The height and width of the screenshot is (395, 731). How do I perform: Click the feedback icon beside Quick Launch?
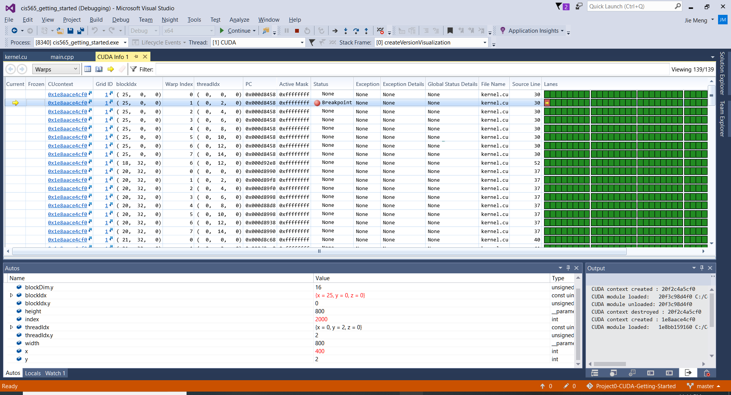pyautogui.click(x=579, y=6)
